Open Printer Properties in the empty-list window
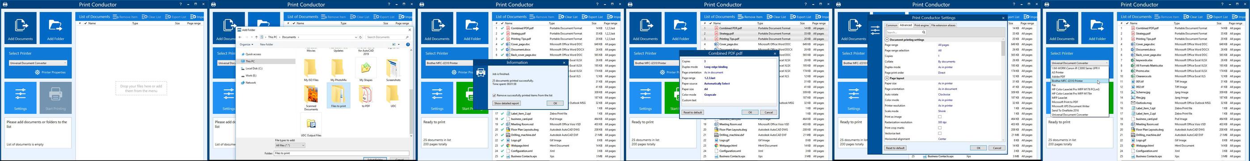 pos(51,72)
